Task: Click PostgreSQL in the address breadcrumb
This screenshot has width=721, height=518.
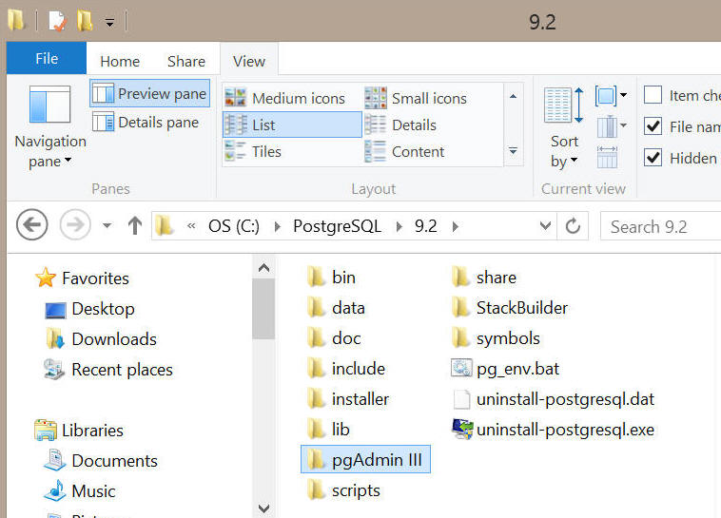Action: pos(337,226)
